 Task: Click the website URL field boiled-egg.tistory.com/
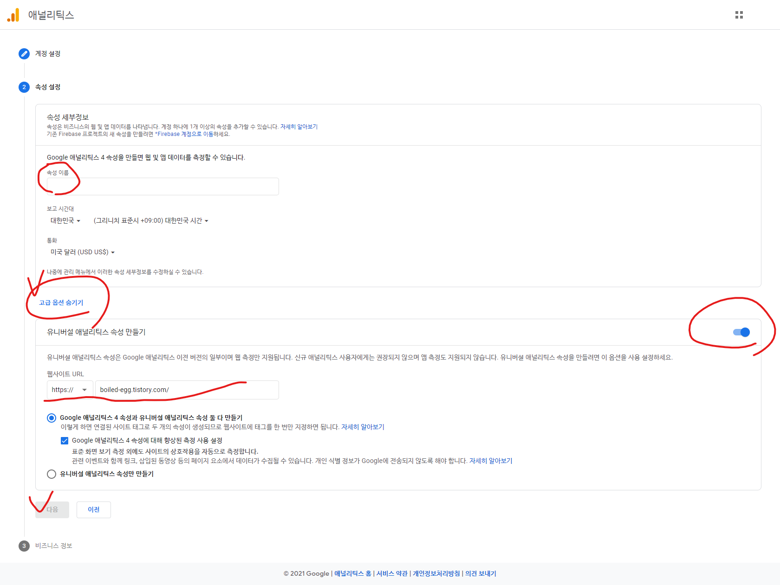tap(187, 390)
